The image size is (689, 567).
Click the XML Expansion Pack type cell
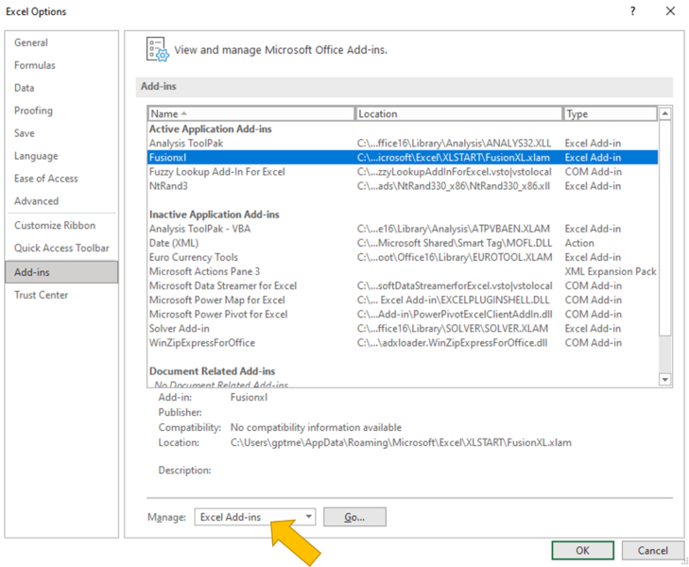tap(611, 271)
